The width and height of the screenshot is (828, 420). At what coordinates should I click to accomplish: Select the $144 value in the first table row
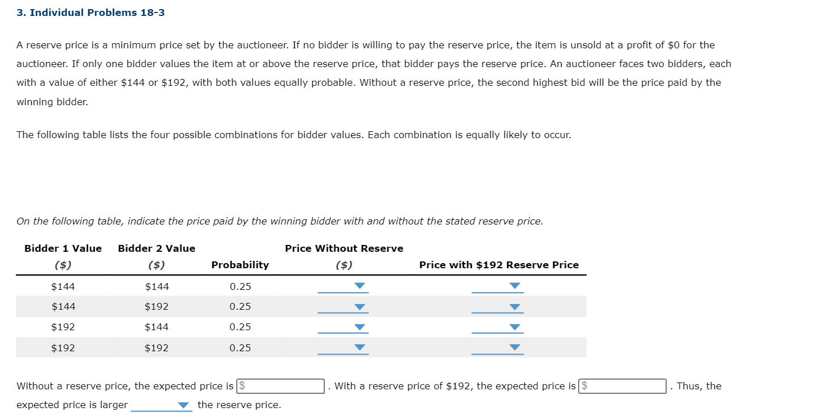[x=60, y=286]
